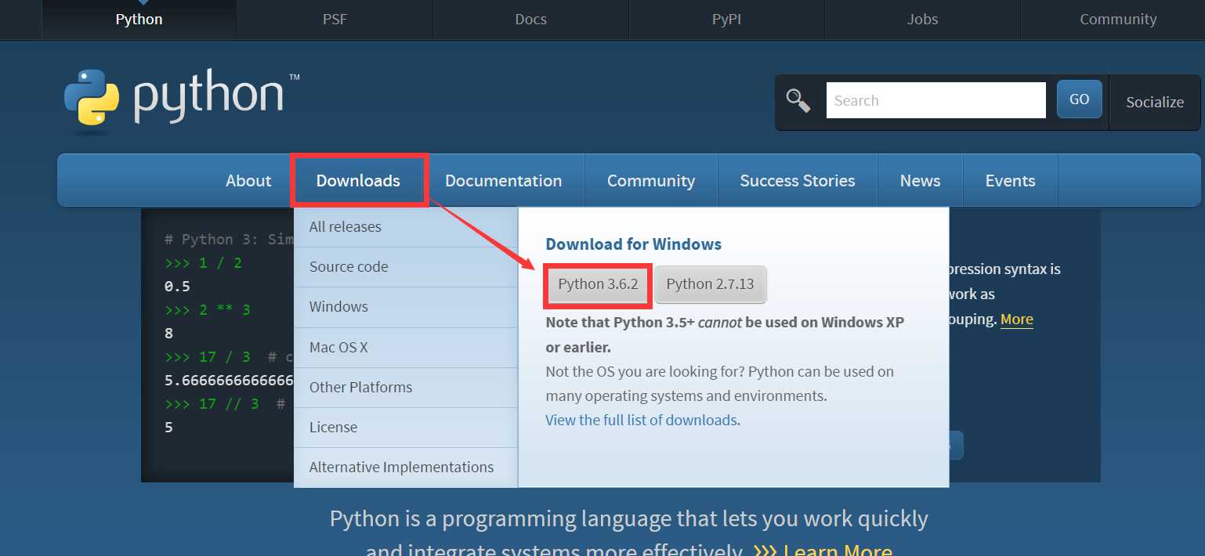Open the News navigation menu
Screen dimensions: 1205x556
tap(920, 180)
